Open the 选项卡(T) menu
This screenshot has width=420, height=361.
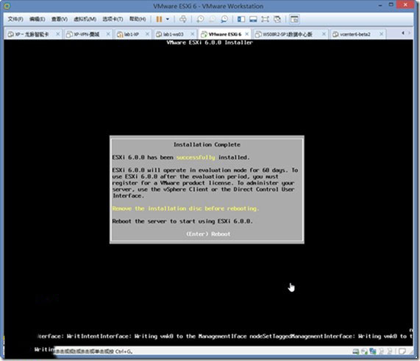coord(113,19)
